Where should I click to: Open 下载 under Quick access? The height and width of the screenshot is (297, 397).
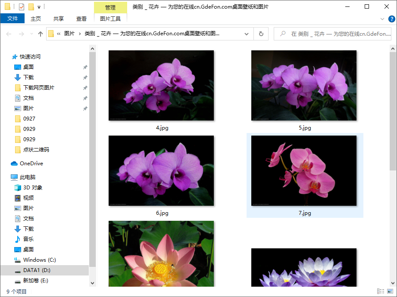coord(28,77)
